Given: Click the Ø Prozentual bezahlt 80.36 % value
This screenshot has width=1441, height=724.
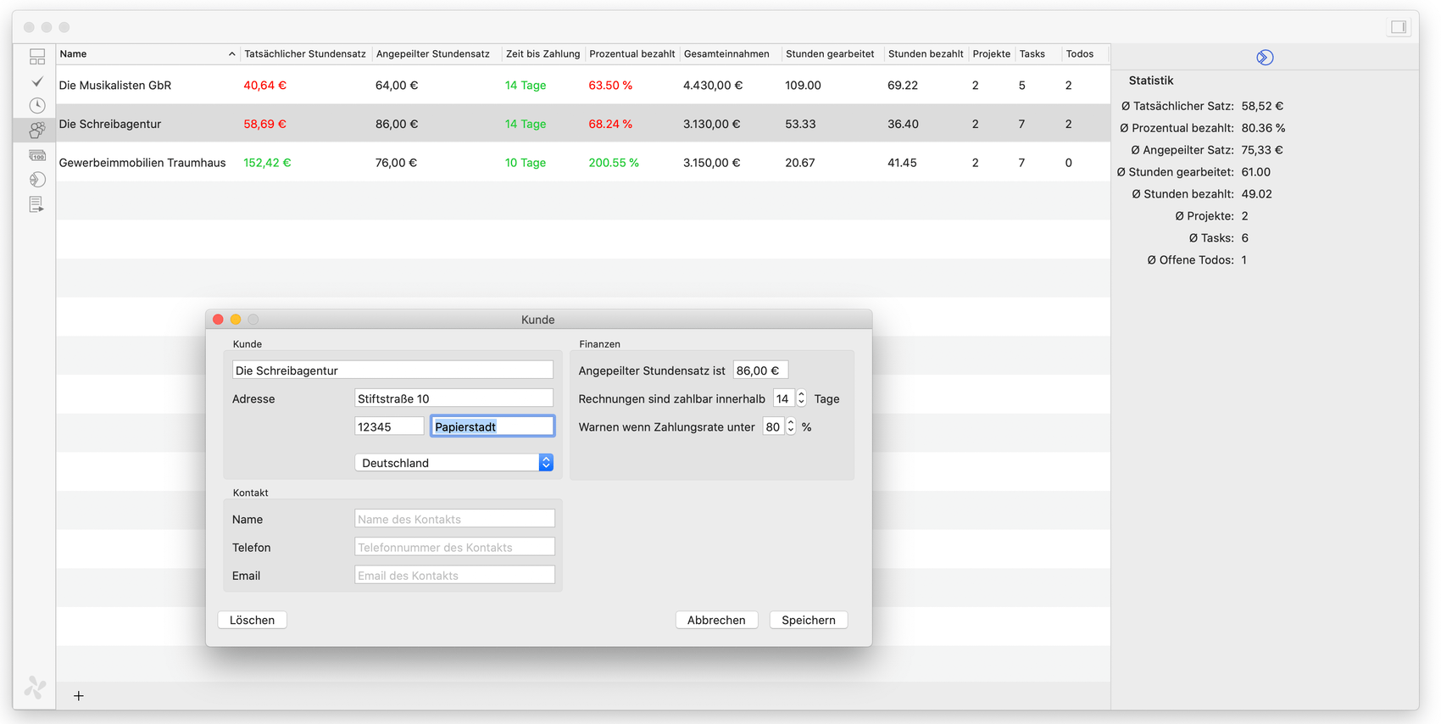Looking at the screenshot, I should tap(1263, 128).
